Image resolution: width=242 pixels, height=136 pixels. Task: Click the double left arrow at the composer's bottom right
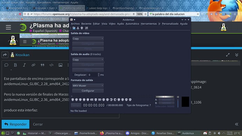click(237, 124)
